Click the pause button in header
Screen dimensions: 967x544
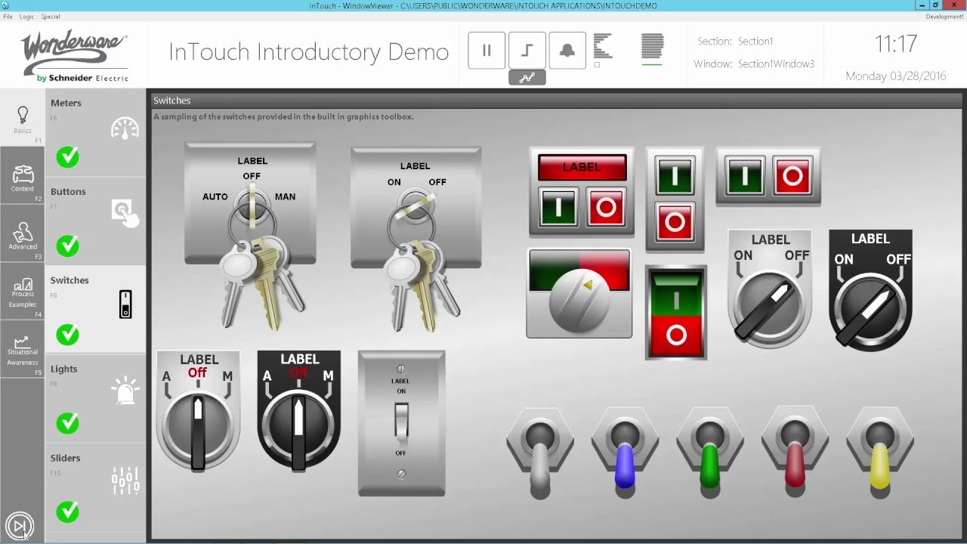click(487, 51)
